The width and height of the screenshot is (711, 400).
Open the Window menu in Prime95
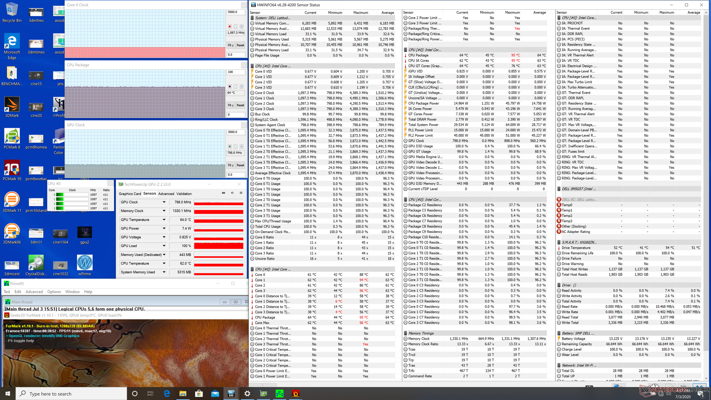pyautogui.click(x=73, y=292)
